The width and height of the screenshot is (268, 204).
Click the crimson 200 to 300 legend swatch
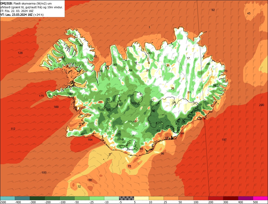[216, 198]
